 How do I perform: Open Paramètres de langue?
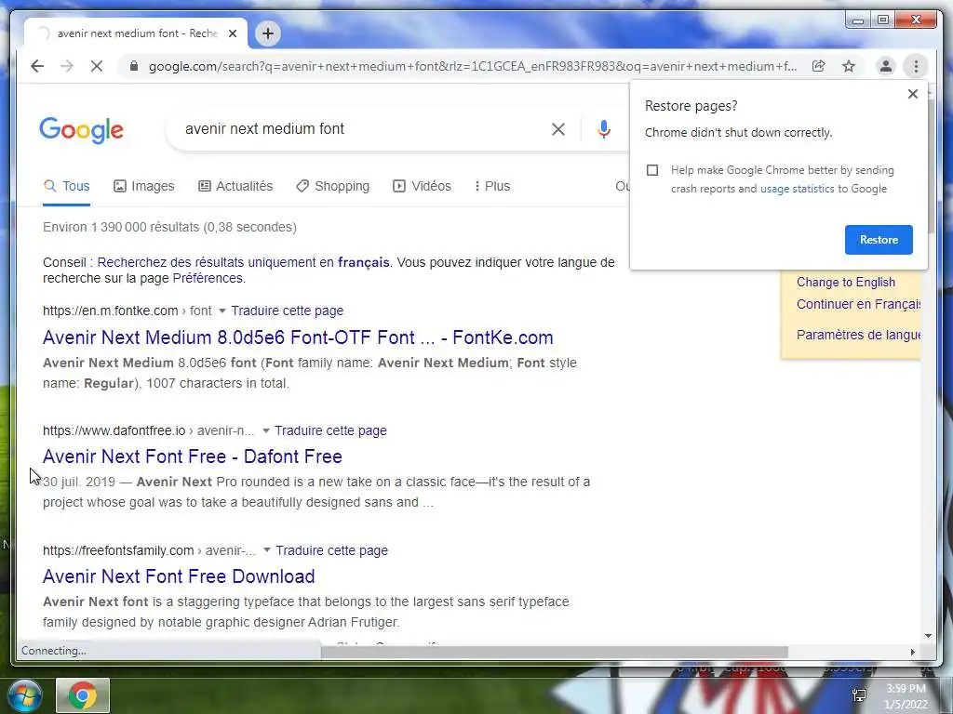[x=858, y=335]
